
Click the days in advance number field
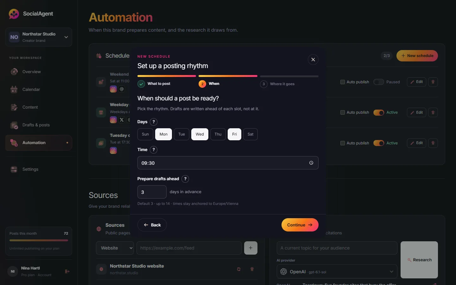tap(152, 192)
